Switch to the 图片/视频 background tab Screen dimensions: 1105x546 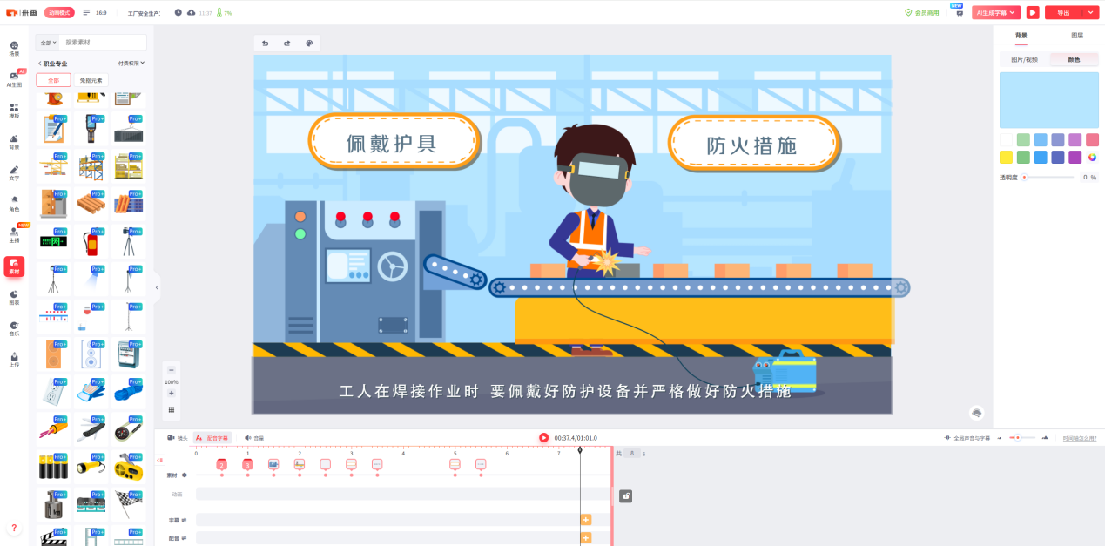click(1023, 58)
